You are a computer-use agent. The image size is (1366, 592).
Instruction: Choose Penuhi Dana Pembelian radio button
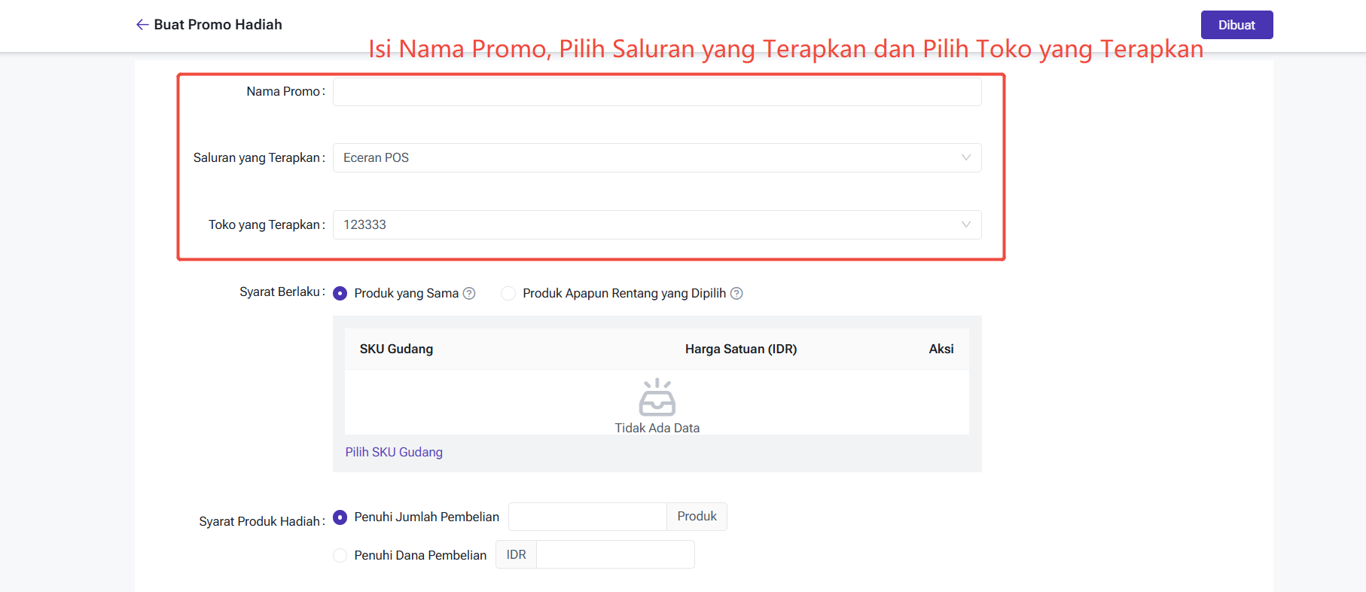340,555
